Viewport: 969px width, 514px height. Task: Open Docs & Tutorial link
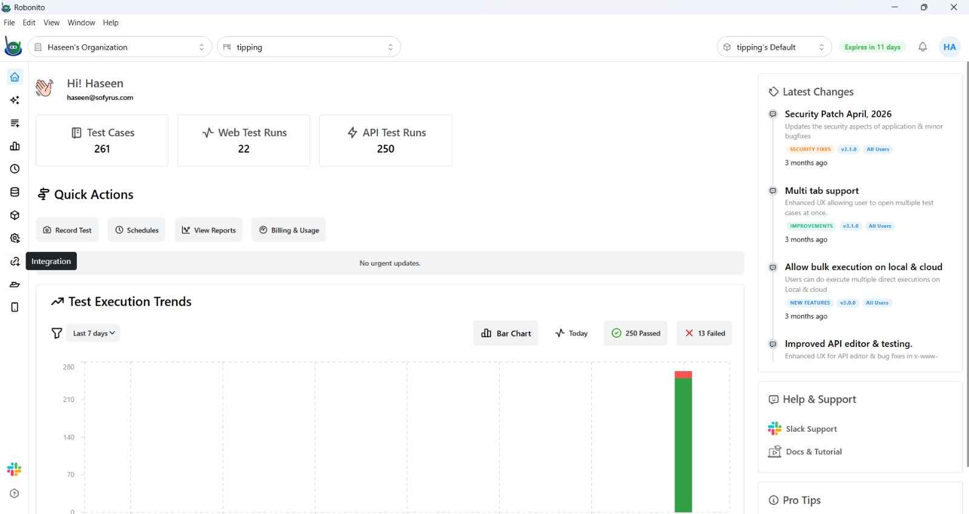point(805,452)
